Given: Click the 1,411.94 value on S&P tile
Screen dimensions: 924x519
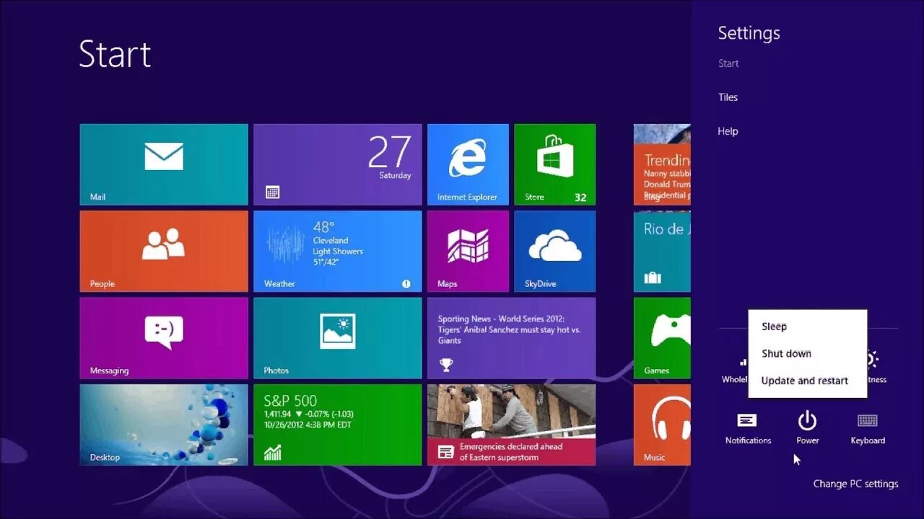Looking at the screenshot, I should (x=277, y=414).
